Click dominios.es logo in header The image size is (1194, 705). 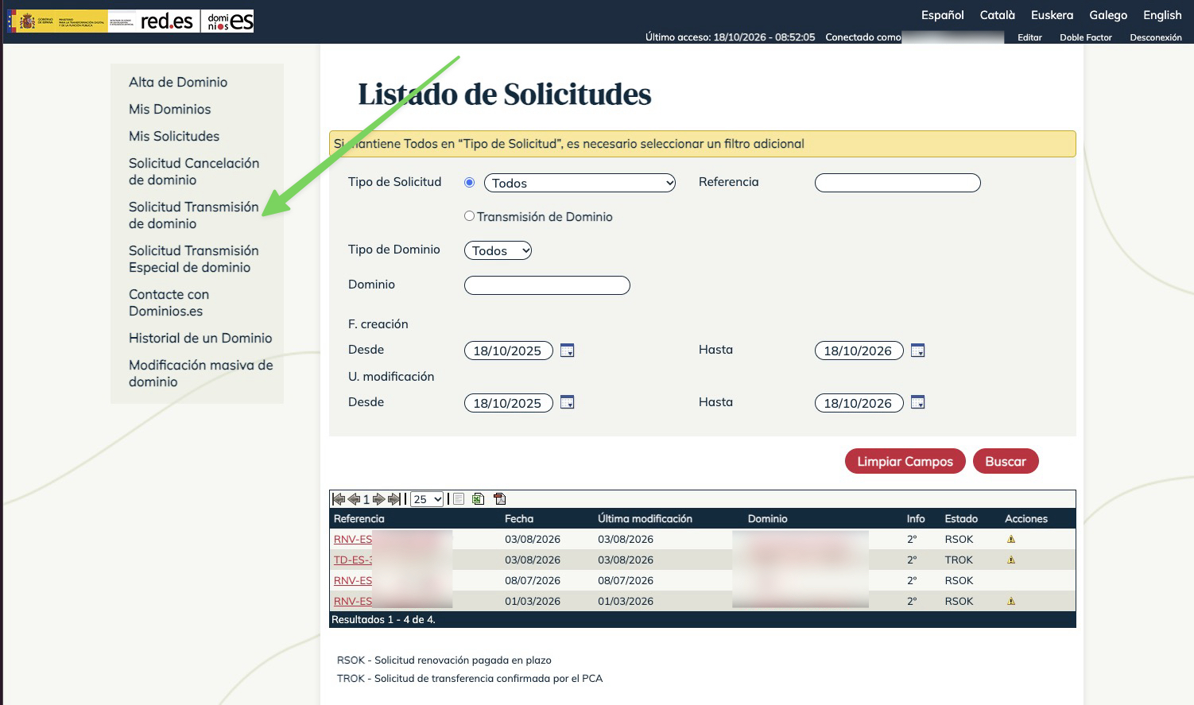pyautogui.click(x=229, y=21)
